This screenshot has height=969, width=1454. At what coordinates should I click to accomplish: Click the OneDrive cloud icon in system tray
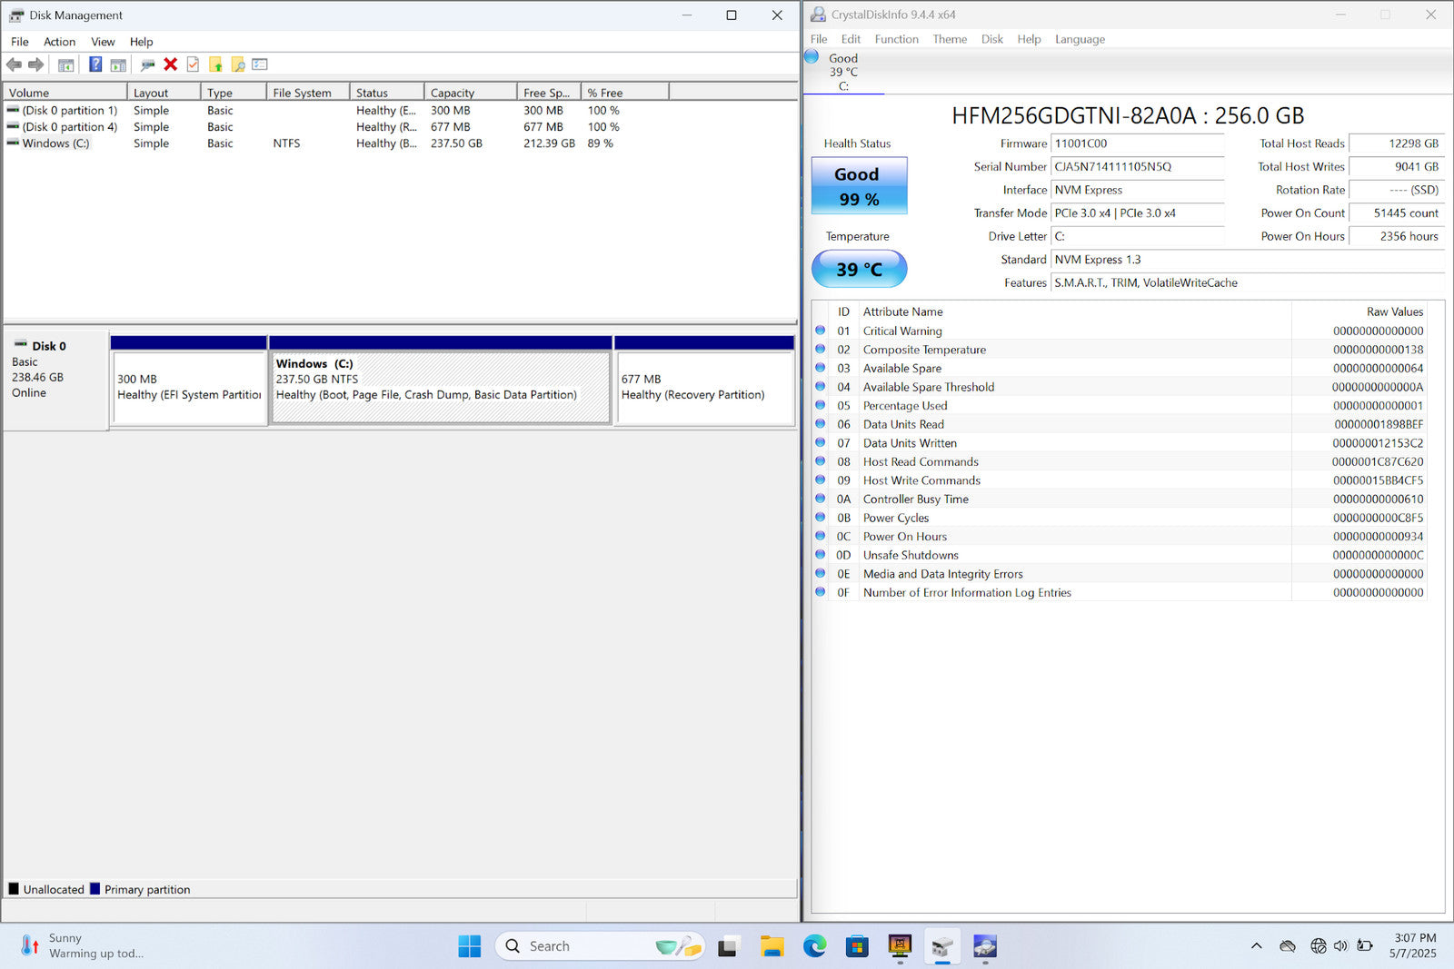coord(1288,946)
